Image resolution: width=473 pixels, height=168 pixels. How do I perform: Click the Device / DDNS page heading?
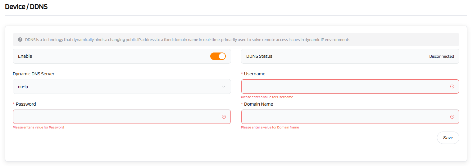tap(26, 6)
